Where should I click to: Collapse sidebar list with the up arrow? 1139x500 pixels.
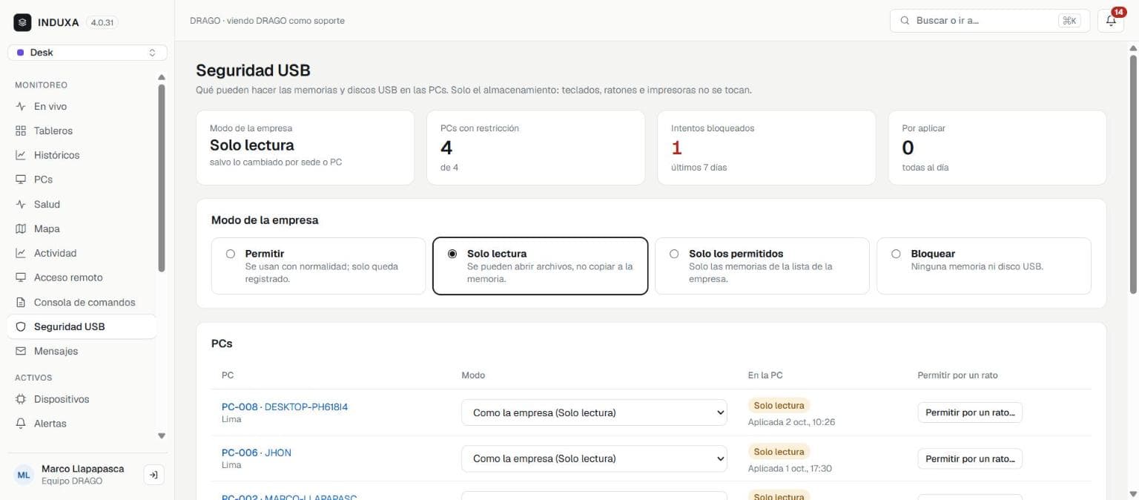[x=162, y=77]
